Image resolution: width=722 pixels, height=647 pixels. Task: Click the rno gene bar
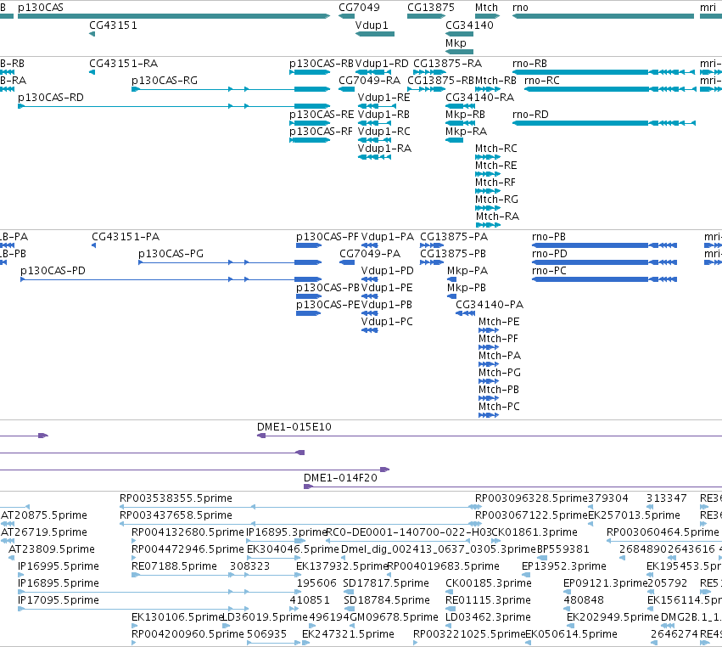pos(603,16)
